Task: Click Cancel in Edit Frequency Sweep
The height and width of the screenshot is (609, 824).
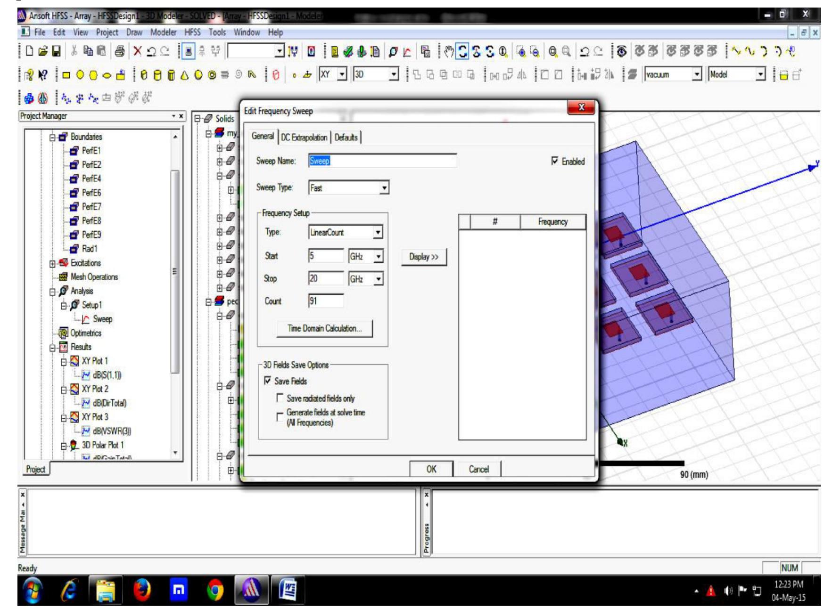Action: [x=478, y=469]
